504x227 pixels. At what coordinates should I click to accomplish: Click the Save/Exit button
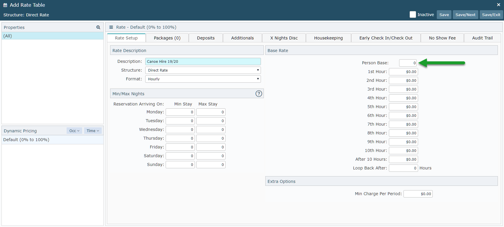coord(491,15)
